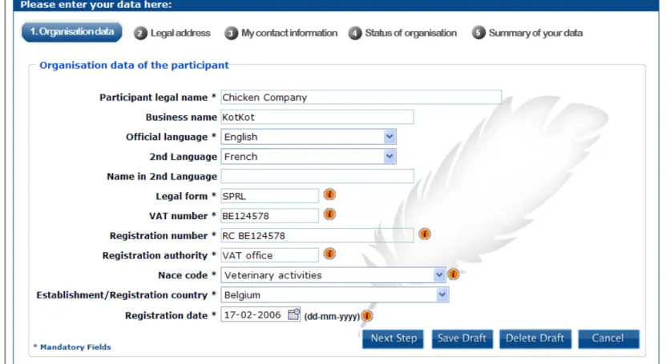Show info icon after date format hint

click(367, 316)
